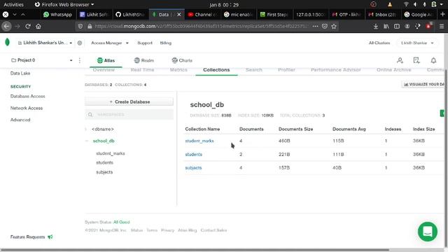Open the subjects collection link
Screen dimensions: 448x252
click(193, 168)
